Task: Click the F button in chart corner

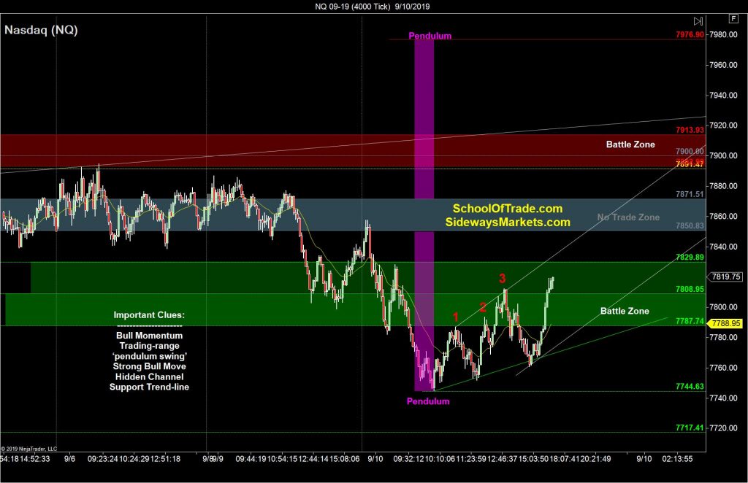Action: [x=733, y=18]
